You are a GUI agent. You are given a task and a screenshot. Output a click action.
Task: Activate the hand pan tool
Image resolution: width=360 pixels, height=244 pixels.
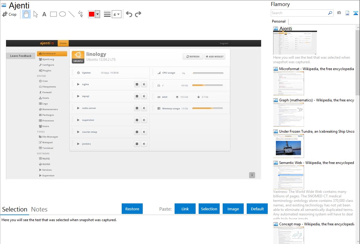[x=26, y=14]
